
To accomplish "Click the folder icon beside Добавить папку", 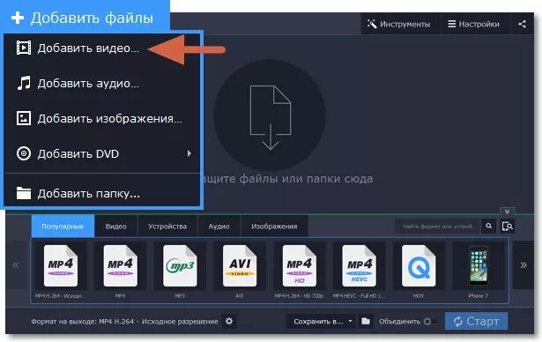I will 24,193.
